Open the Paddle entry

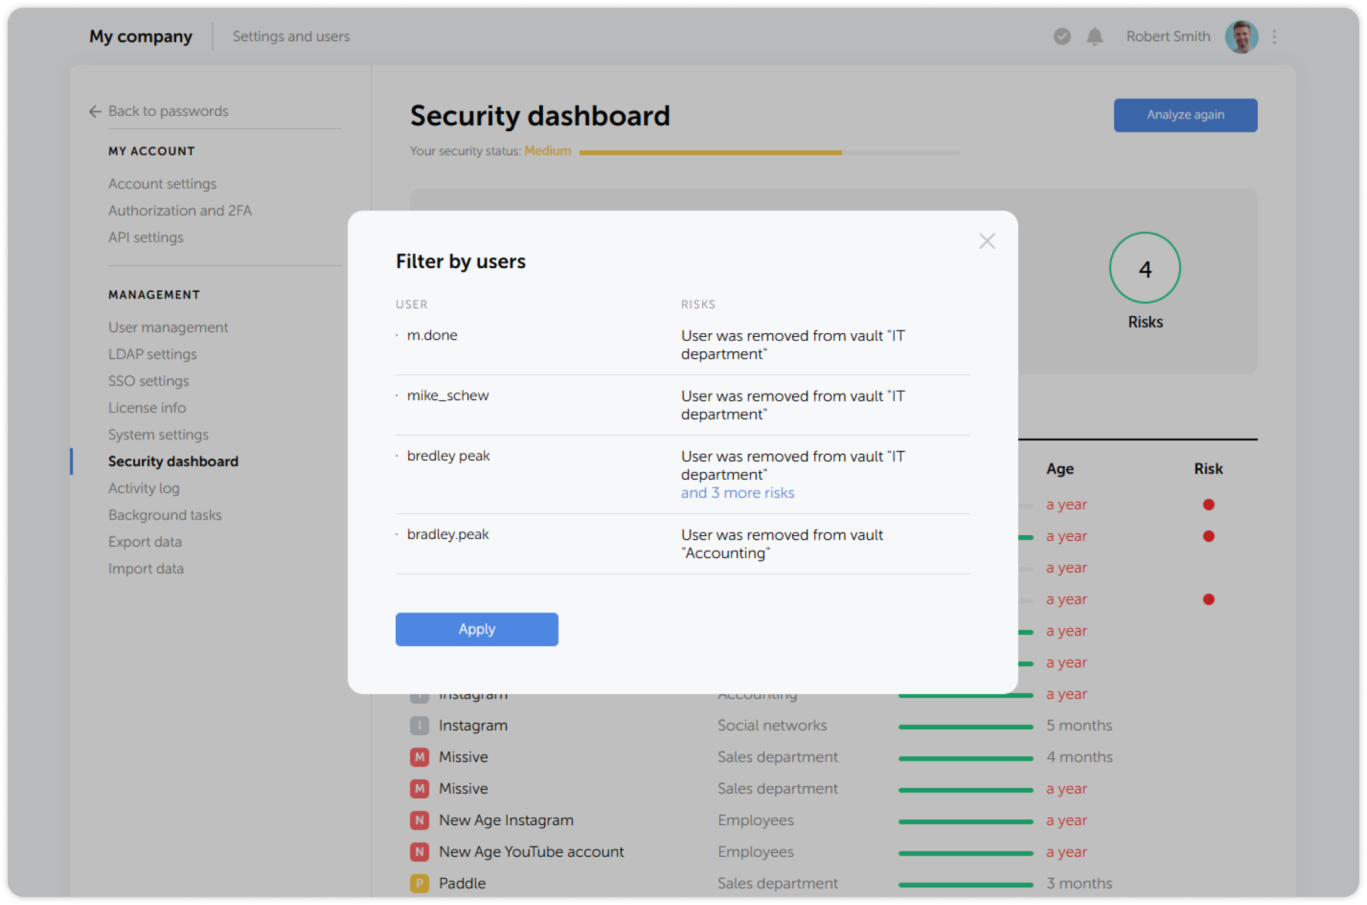462,883
